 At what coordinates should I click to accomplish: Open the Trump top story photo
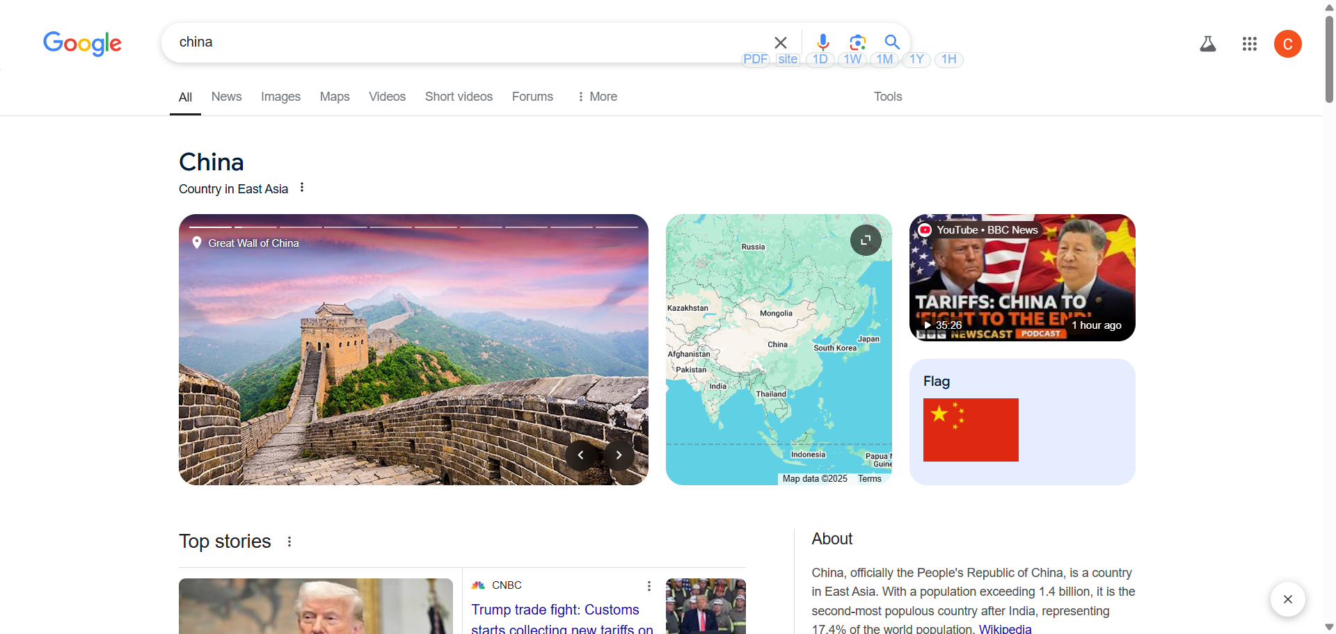(x=316, y=606)
